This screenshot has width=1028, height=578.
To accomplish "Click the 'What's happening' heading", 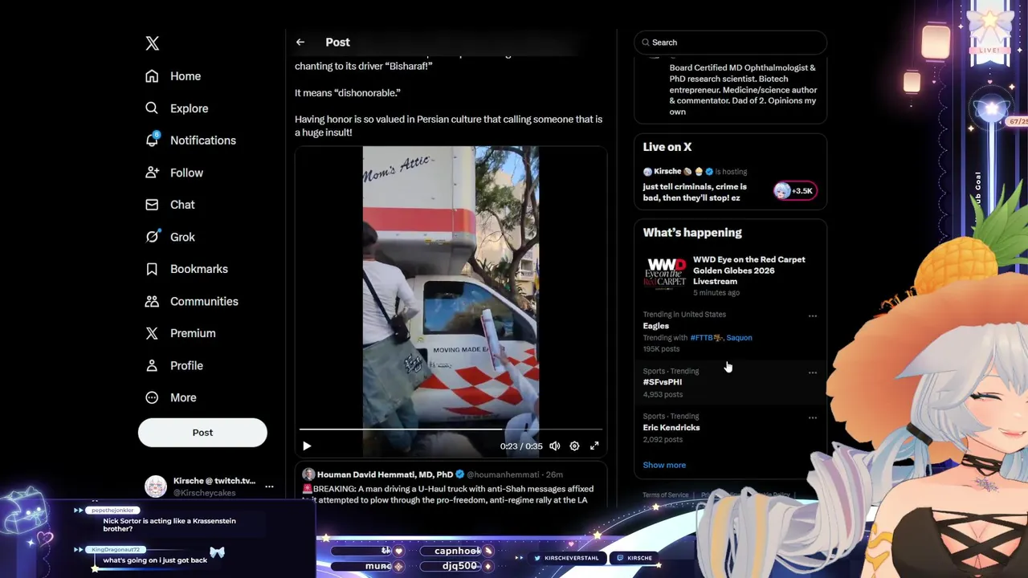I will 692,233.
